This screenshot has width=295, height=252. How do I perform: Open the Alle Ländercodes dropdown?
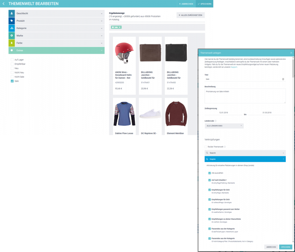point(224,126)
